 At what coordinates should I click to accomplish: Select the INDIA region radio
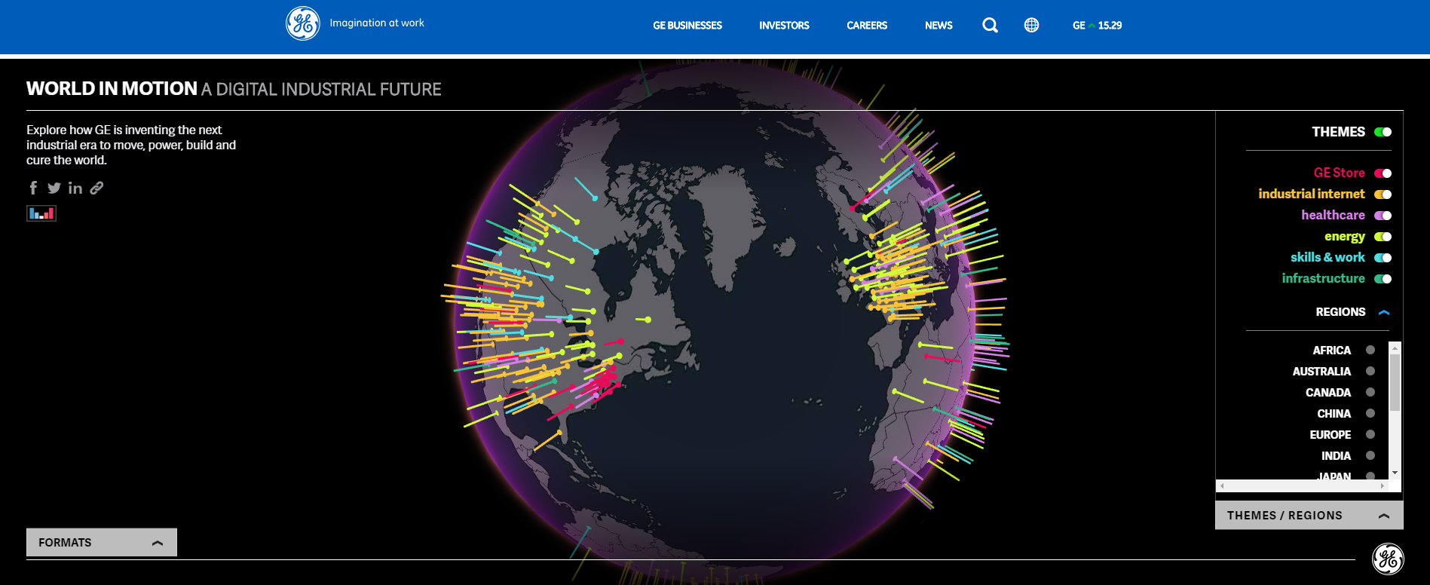1370,455
